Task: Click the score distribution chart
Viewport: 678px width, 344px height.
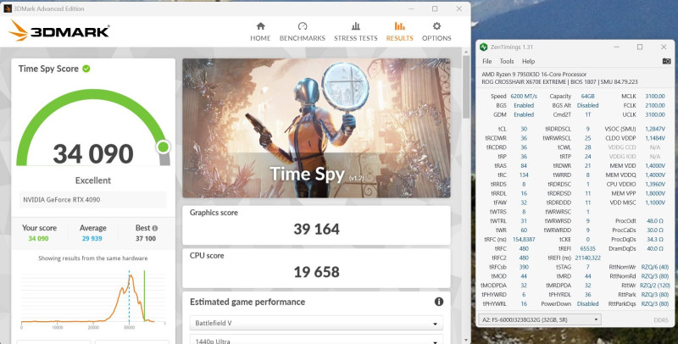Action: (x=93, y=298)
